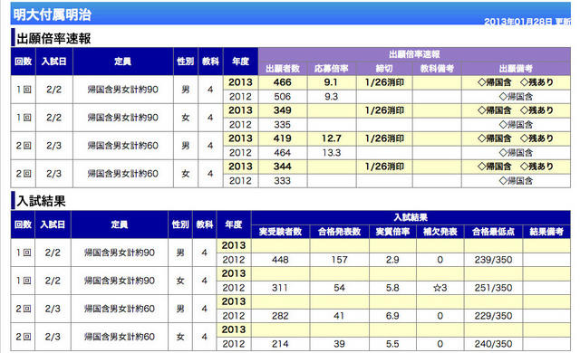Viewport: 580px width, 353px height.
Task: Click examinee count 282
Action: pyautogui.click(x=280, y=316)
